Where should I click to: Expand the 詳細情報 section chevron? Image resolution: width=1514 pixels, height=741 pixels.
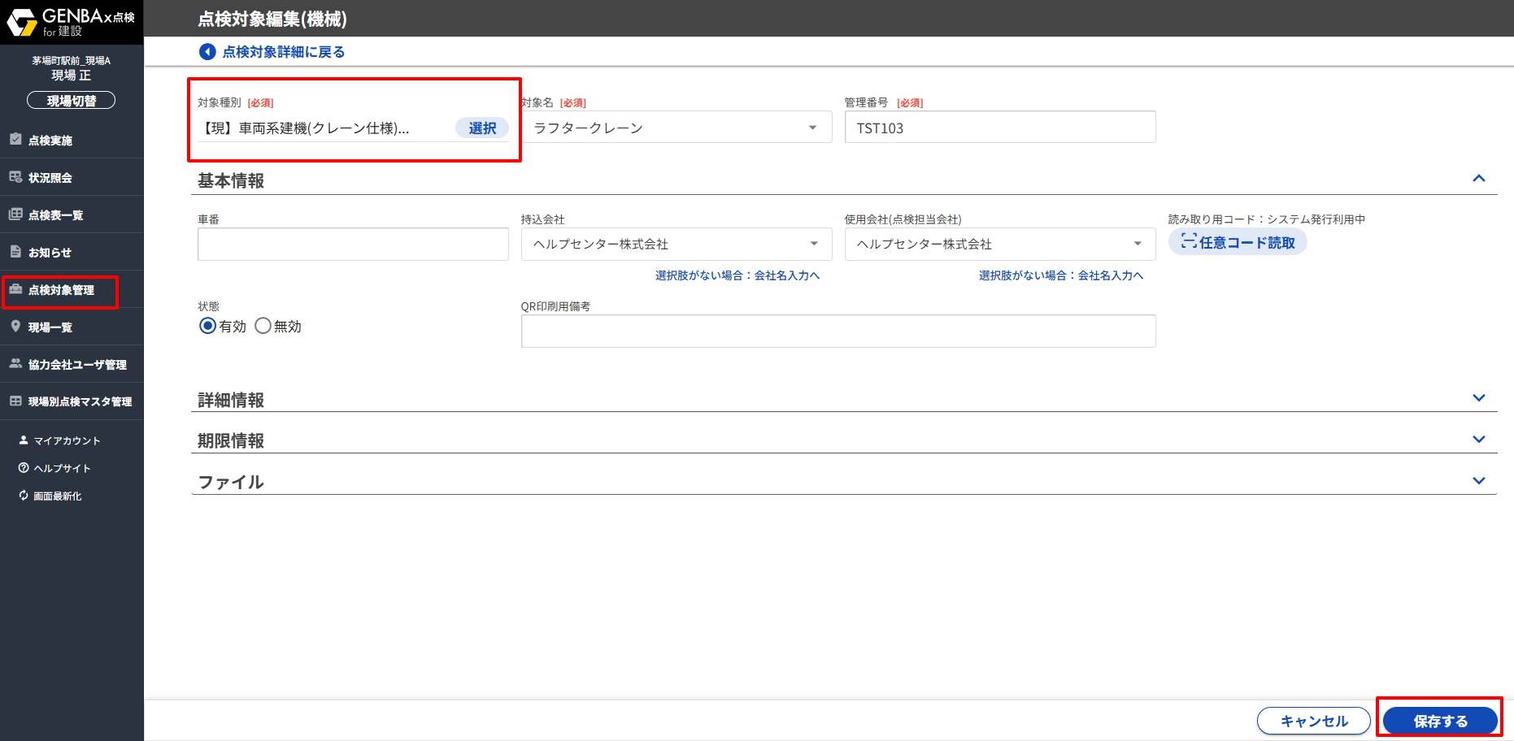pyautogui.click(x=1478, y=398)
